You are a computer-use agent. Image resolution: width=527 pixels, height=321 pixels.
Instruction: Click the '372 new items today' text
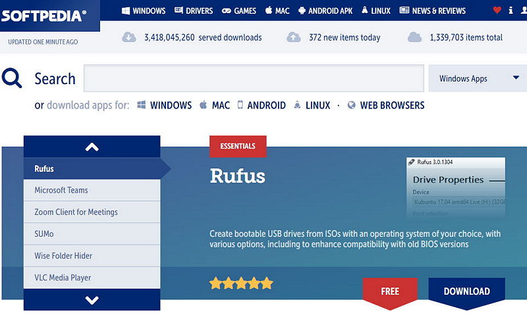point(345,37)
